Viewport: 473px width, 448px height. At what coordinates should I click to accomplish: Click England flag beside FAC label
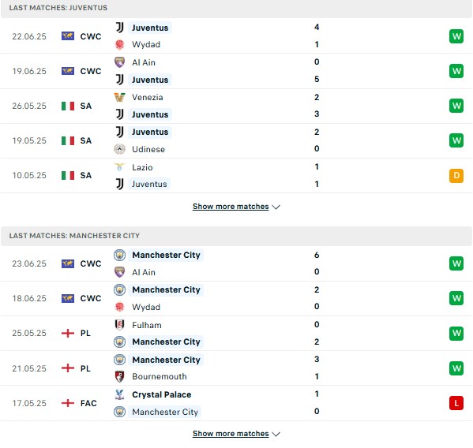click(68, 403)
